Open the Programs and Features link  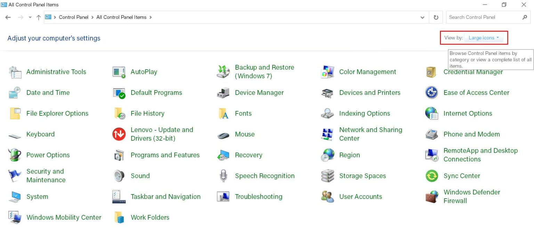pos(165,155)
